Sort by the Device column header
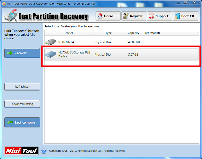The image size is (202, 159). [69, 33]
